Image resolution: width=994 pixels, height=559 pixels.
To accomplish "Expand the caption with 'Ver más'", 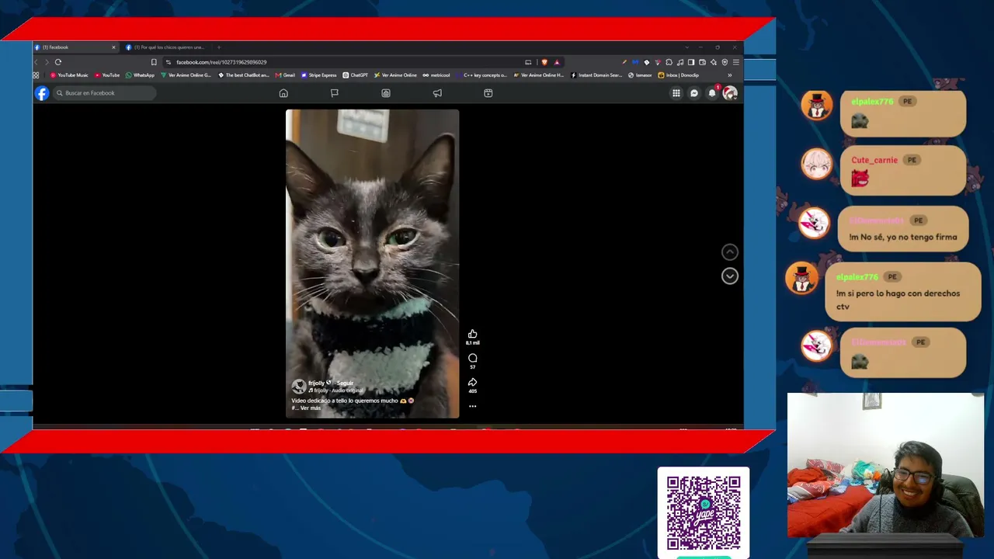I will pyautogui.click(x=311, y=408).
